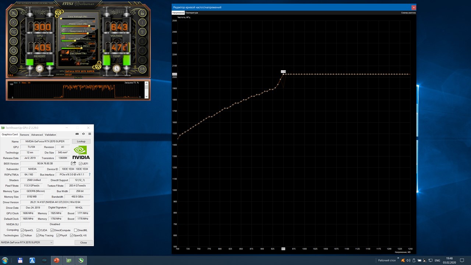Click the MSI dragon logo button in Afterburner
Screen dimensions: 471x265
click(14, 13)
